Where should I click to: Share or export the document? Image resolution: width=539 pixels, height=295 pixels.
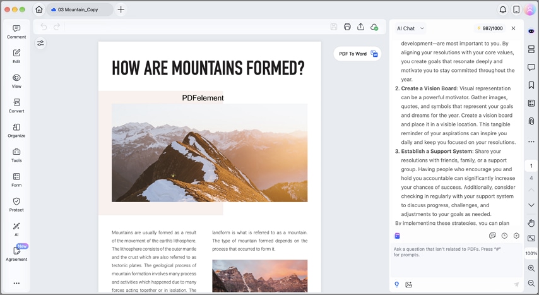tap(360, 27)
